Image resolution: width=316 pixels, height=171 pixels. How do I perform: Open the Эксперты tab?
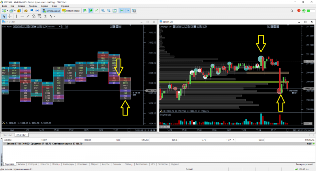click(x=163, y=164)
